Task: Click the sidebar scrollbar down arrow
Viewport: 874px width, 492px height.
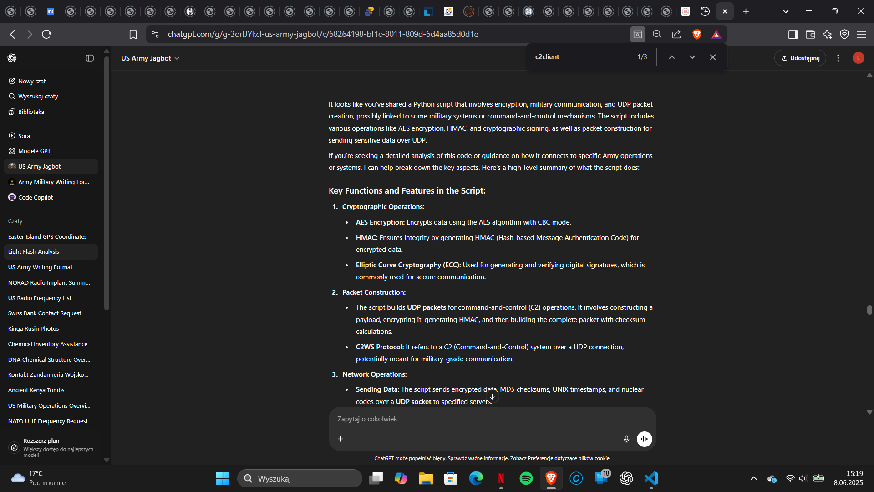Action: point(107,460)
